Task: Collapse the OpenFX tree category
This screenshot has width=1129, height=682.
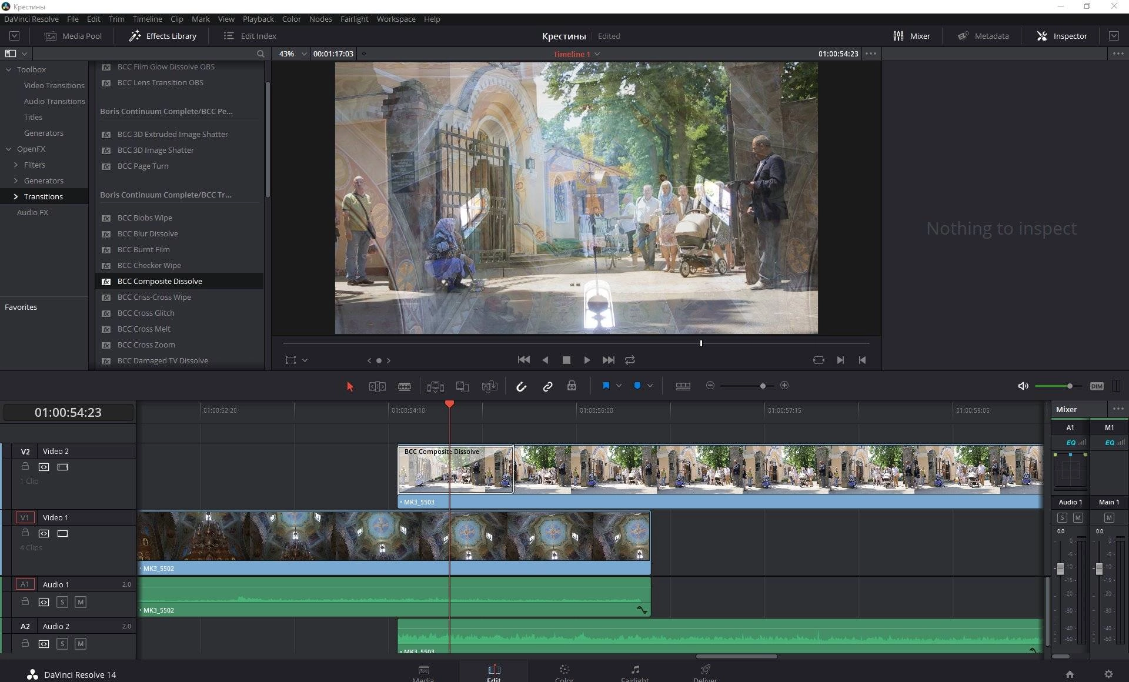Action: pos(9,149)
